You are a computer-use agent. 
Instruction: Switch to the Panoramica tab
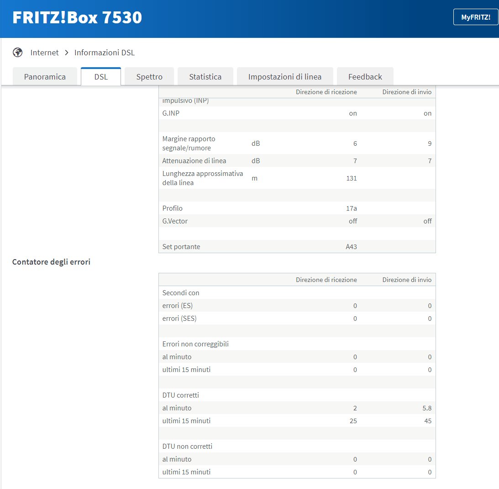(x=45, y=76)
